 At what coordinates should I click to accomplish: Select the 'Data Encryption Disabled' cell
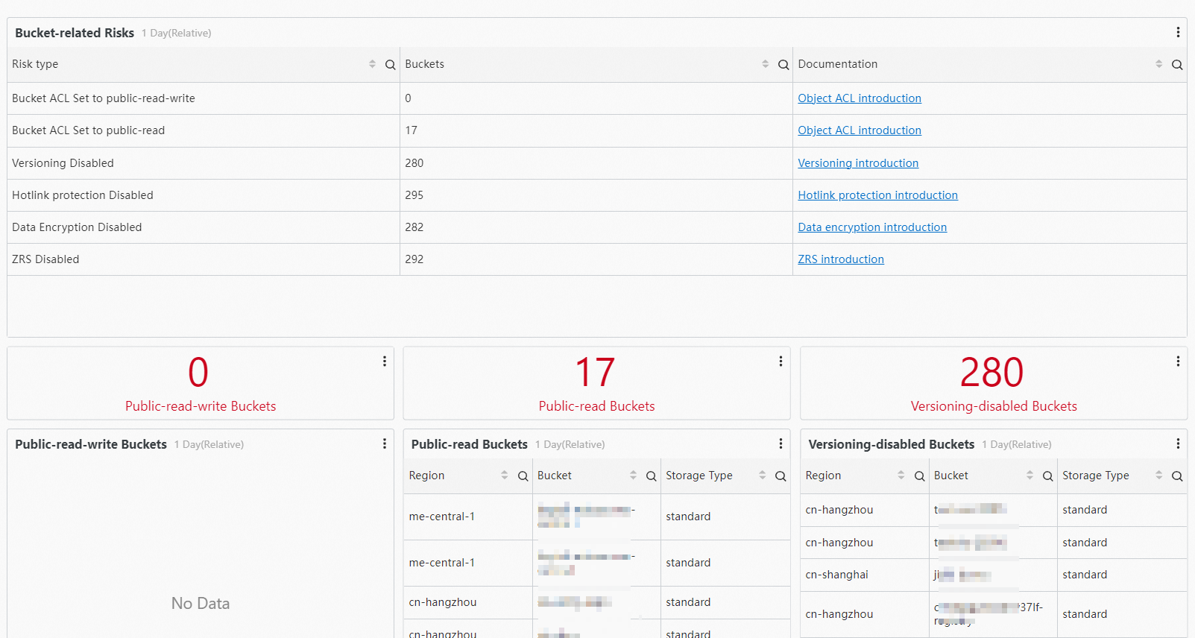click(x=204, y=227)
